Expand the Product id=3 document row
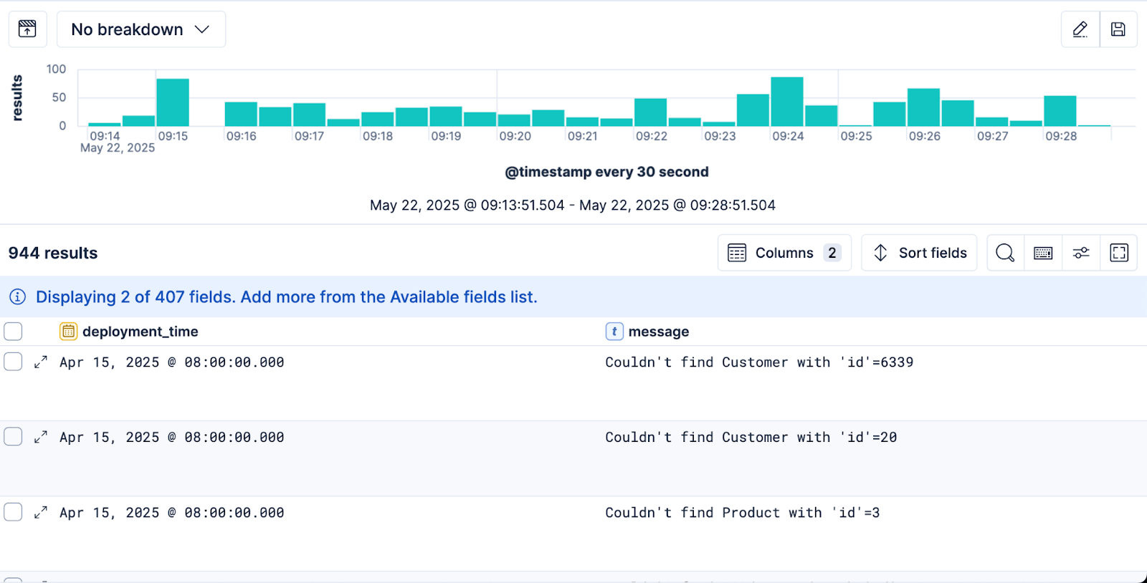Screen dimensions: 1147x583 click(x=41, y=512)
